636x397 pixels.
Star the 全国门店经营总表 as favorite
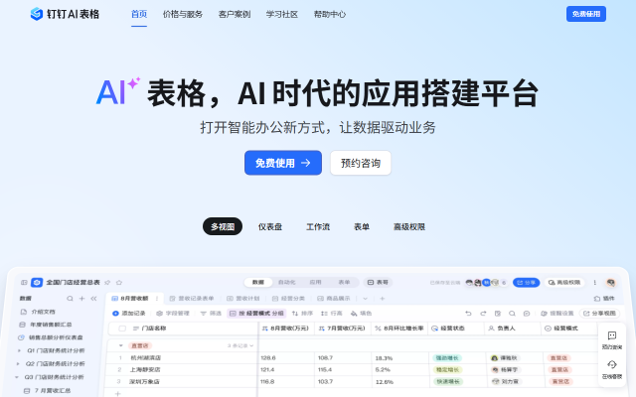[x=119, y=282]
